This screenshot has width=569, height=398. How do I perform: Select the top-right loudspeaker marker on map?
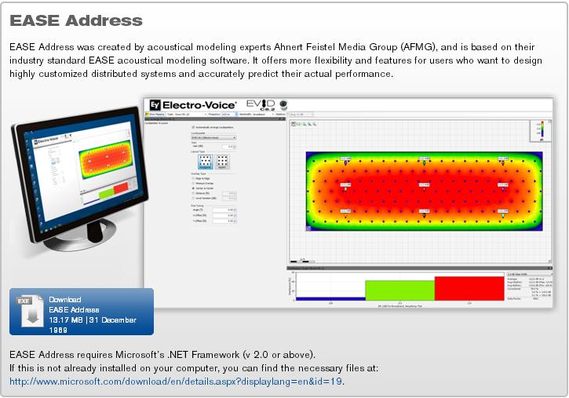502,162
